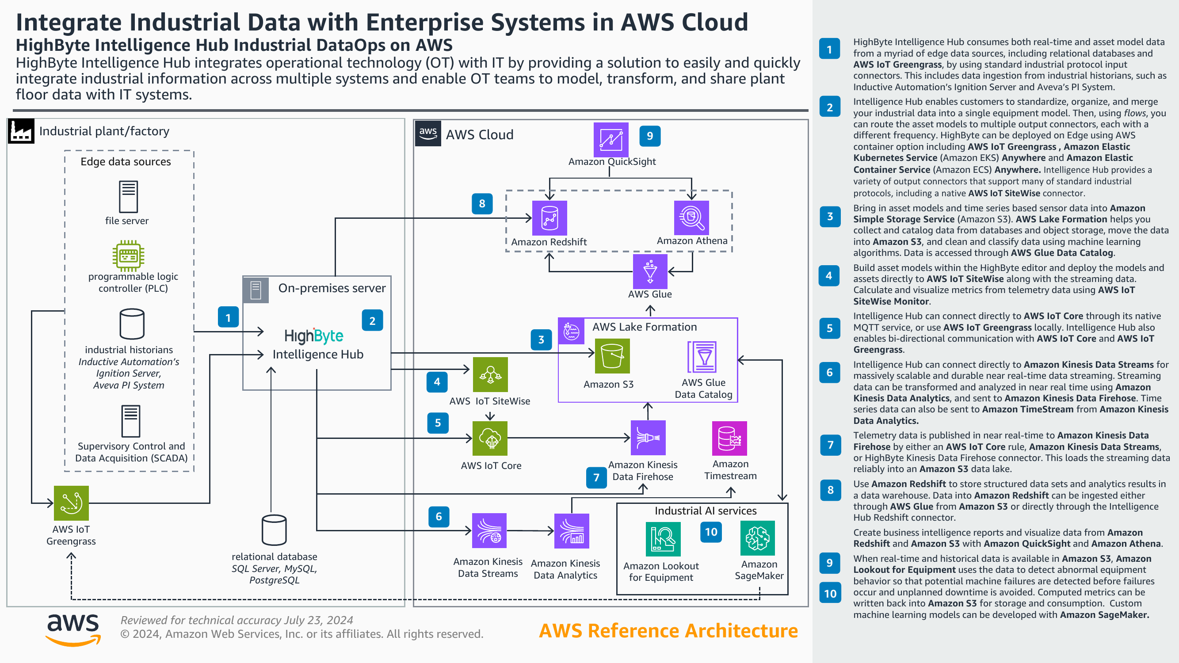Click the Amazon Kinesis Data Firehose icon
1179x663 pixels.
pyautogui.click(x=648, y=438)
